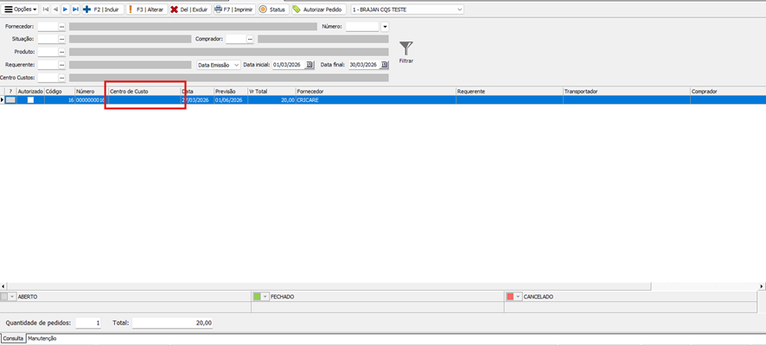Viewport: 766px width, 346px height.
Task: Click the Fornecedor lookup ellipsis button
Action: [x=62, y=27]
